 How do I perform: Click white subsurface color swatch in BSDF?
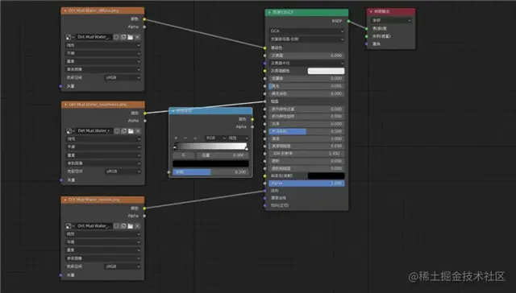point(326,71)
